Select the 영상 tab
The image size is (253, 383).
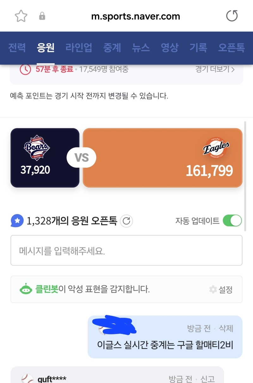click(x=170, y=48)
